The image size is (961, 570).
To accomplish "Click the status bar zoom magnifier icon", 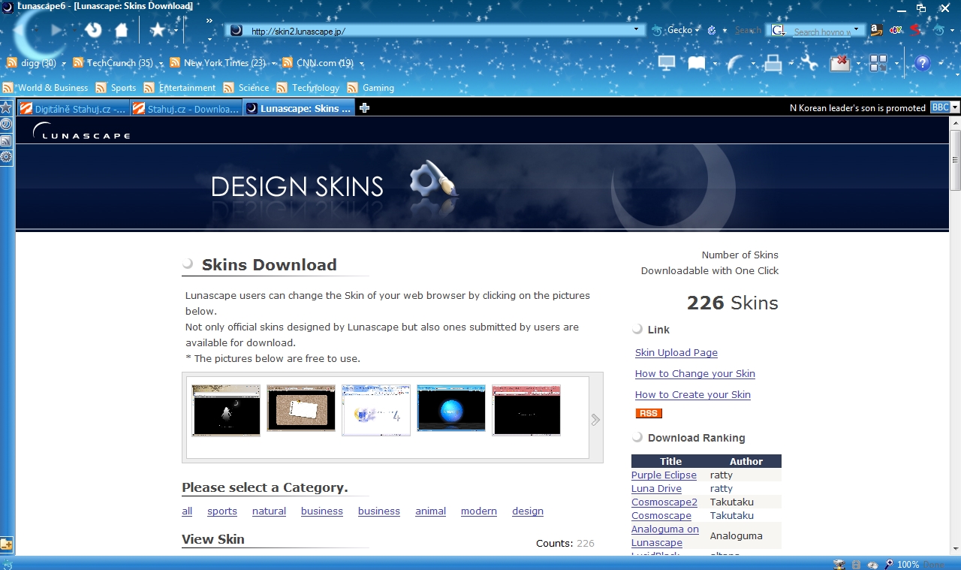I will [889, 564].
